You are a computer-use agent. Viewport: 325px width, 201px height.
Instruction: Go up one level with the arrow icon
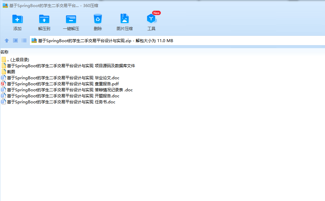(x=7, y=40)
